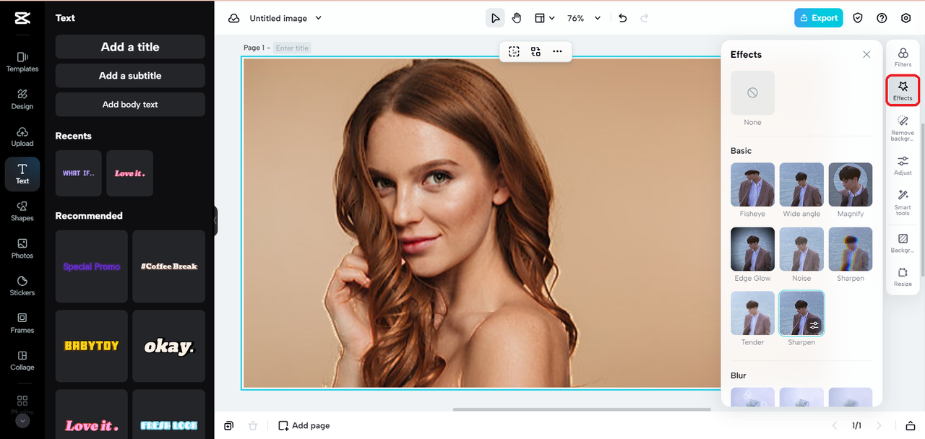The width and height of the screenshot is (925, 439).
Task: Choose the 'BABYTOY' text preset
Action: [x=92, y=346]
